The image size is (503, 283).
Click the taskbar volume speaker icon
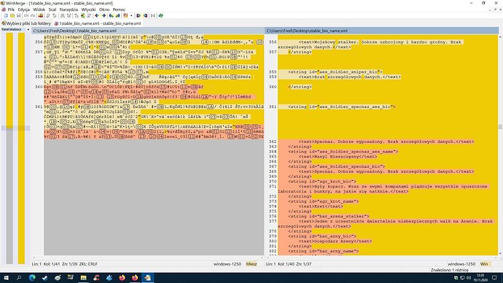(x=469, y=278)
